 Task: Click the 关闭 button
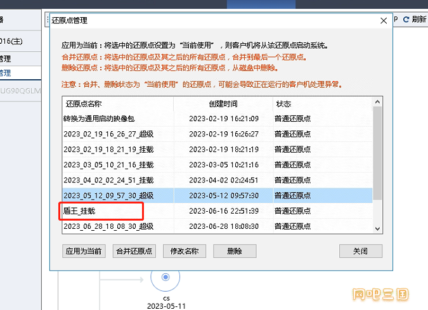click(360, 251)
